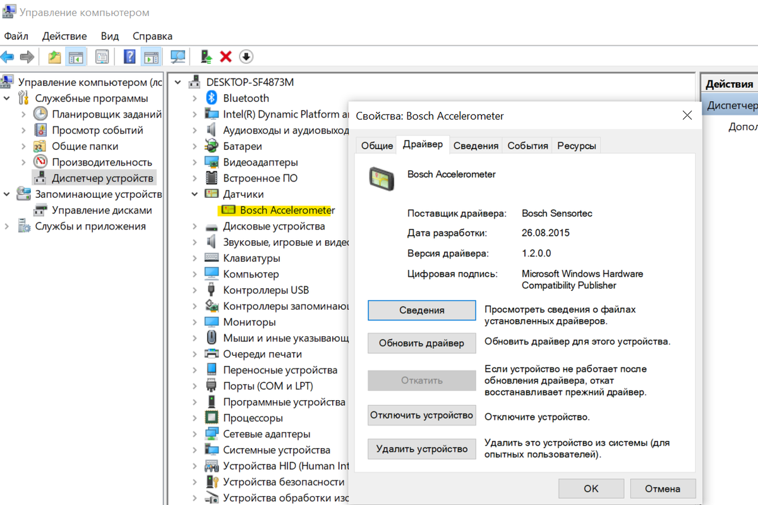Expand the Порты (COM и LPT) category
This screenshot has width=758, height=505.
pos(195,386)
